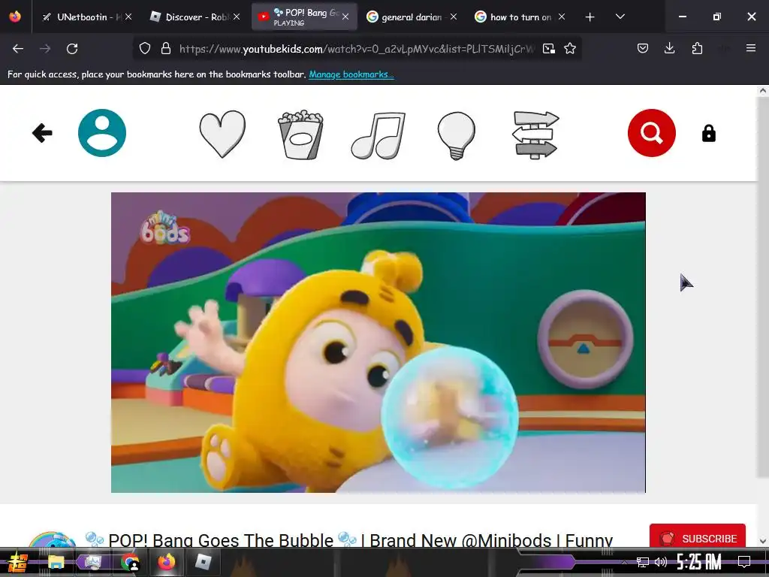Close the UNetbootin tab
This screenshot has width=769, height=577.
tap(128, 17)
